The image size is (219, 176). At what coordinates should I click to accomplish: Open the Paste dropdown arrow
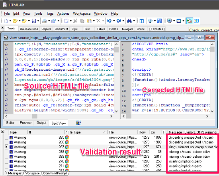(x=94, y=21)
